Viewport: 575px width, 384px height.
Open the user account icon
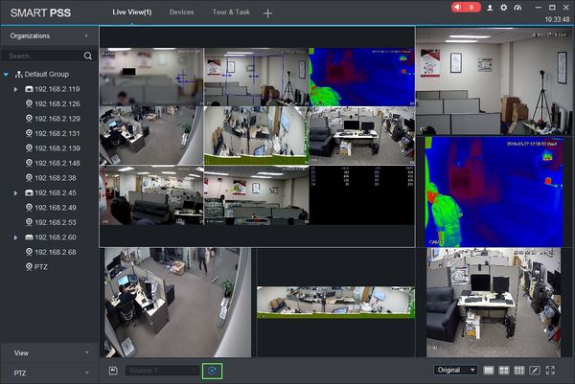[x=490, y=8]
